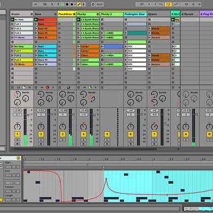Image resolution: width=213 pixels, height=213 pixels.
Task: Toggle track activator 7 for Epiano
Action: [x=154, y=134]
